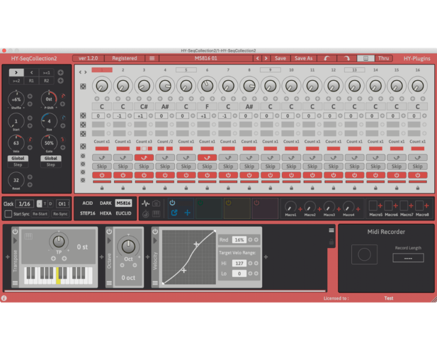
Task: Open the CH1 MIDI channel selector
Action: 62,203
